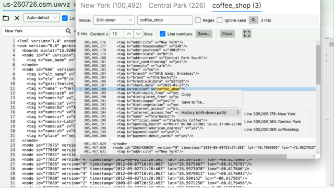Click line 7 node id="666" in main editor

(49, 69)
